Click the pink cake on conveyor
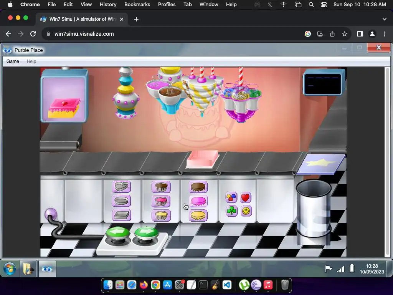The height and width of the screenshot is (295, 393). 202,159
